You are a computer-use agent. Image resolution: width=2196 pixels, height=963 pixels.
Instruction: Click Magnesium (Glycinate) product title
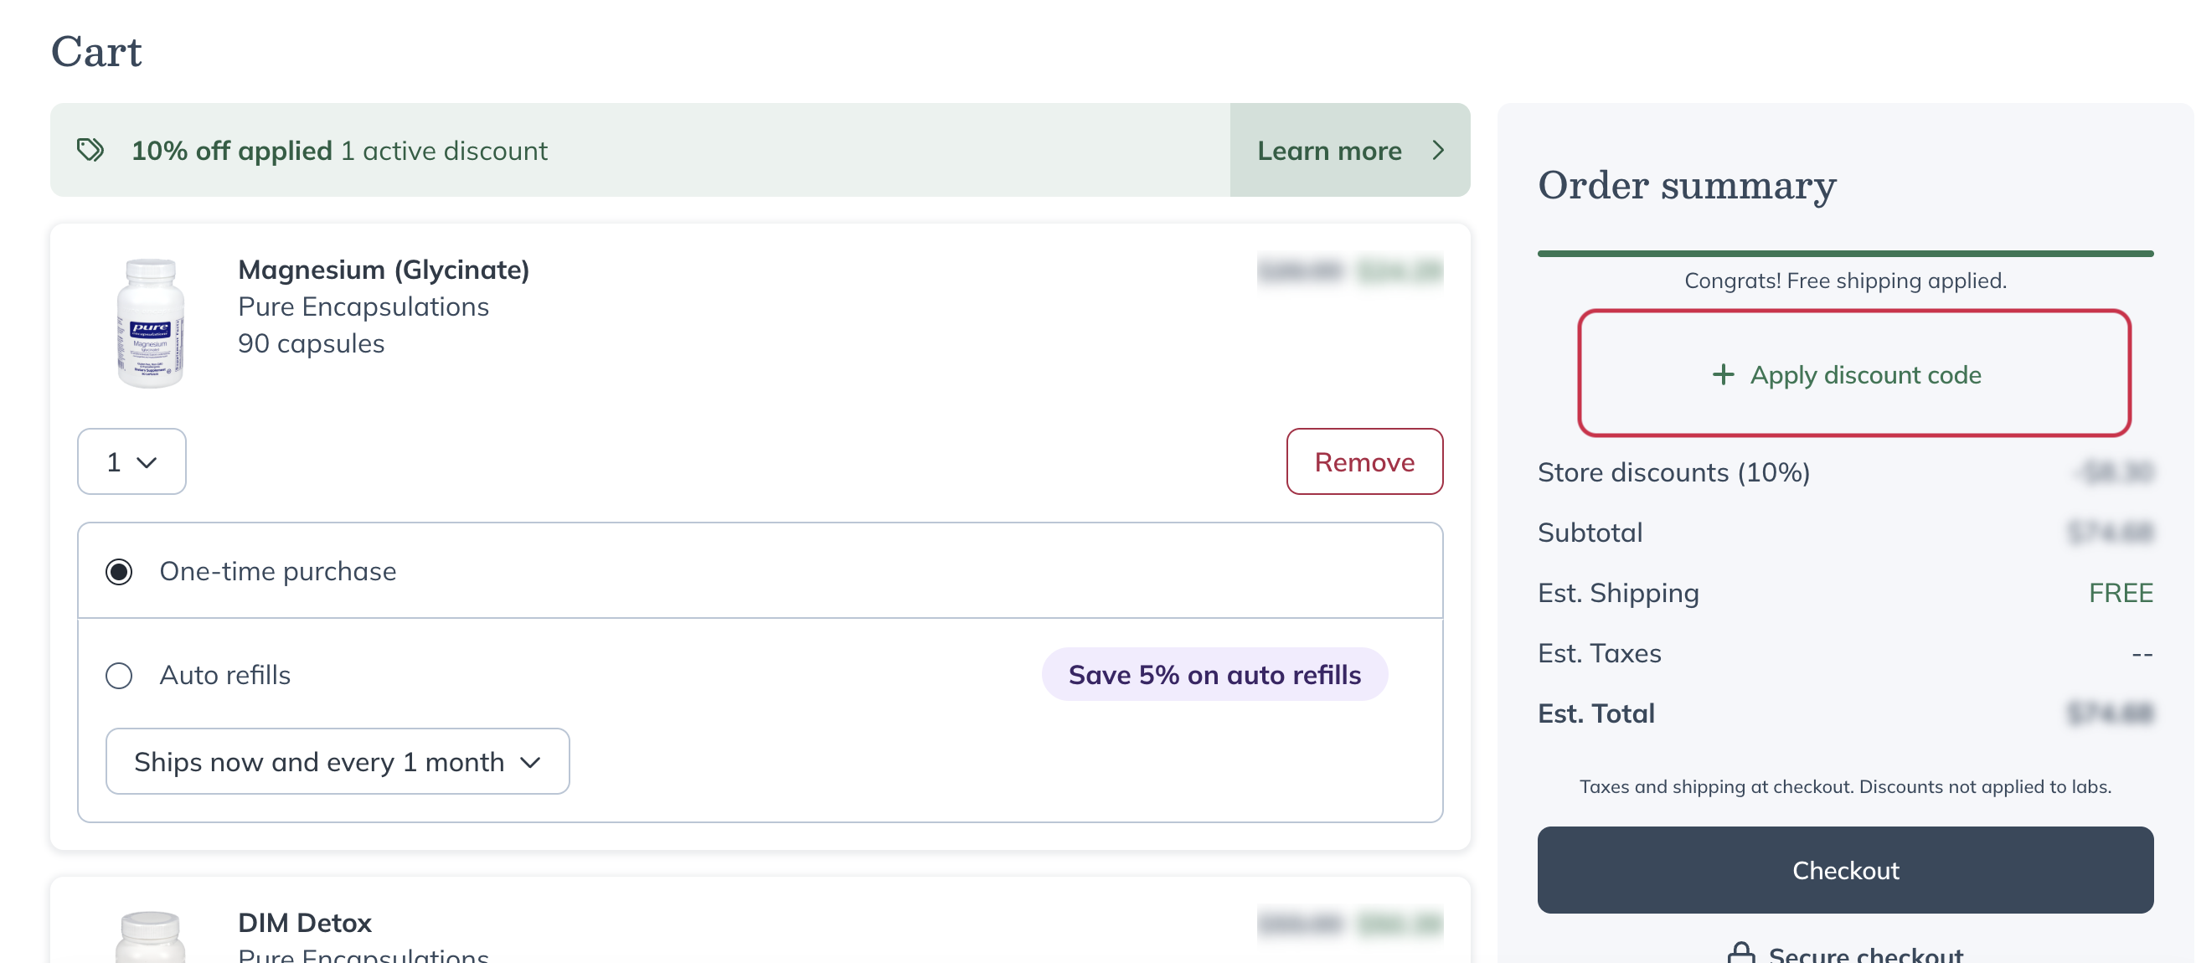tap(383, 270)
